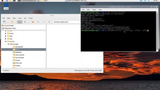
Task: Go up to the parent folder
Action: coord(49,22)
